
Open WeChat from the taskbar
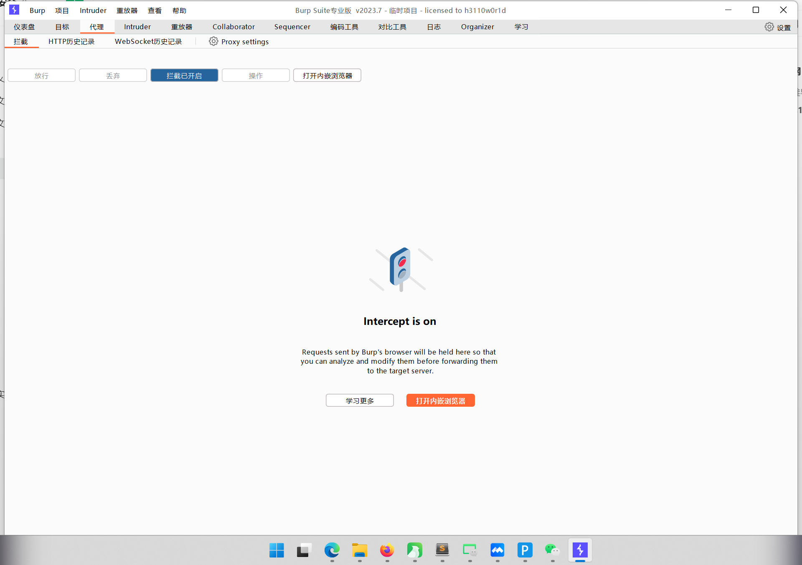(x=552, y=550)
